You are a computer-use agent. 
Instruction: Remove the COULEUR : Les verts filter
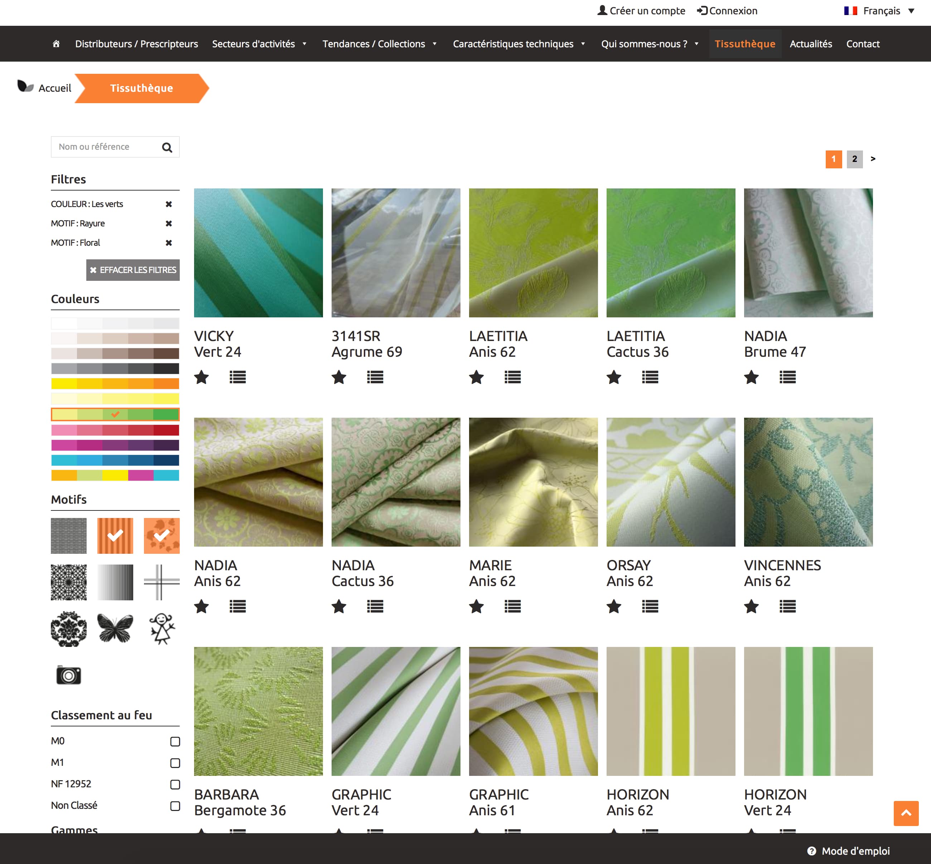169,204
